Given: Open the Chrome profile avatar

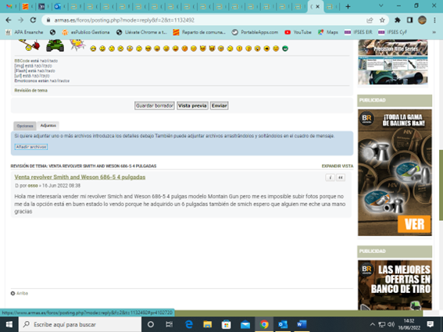Looking at the screenshot, I should pyautogui.click(x=422, y=20).
